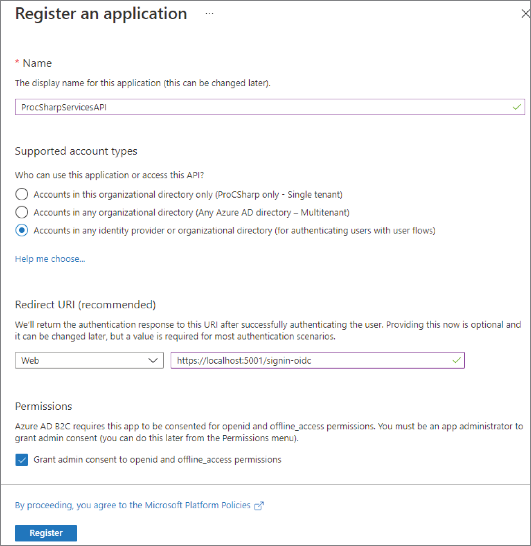Select "Accounts in this organizational directory only"
Screen dimensions: 531x546
(22, 194)
